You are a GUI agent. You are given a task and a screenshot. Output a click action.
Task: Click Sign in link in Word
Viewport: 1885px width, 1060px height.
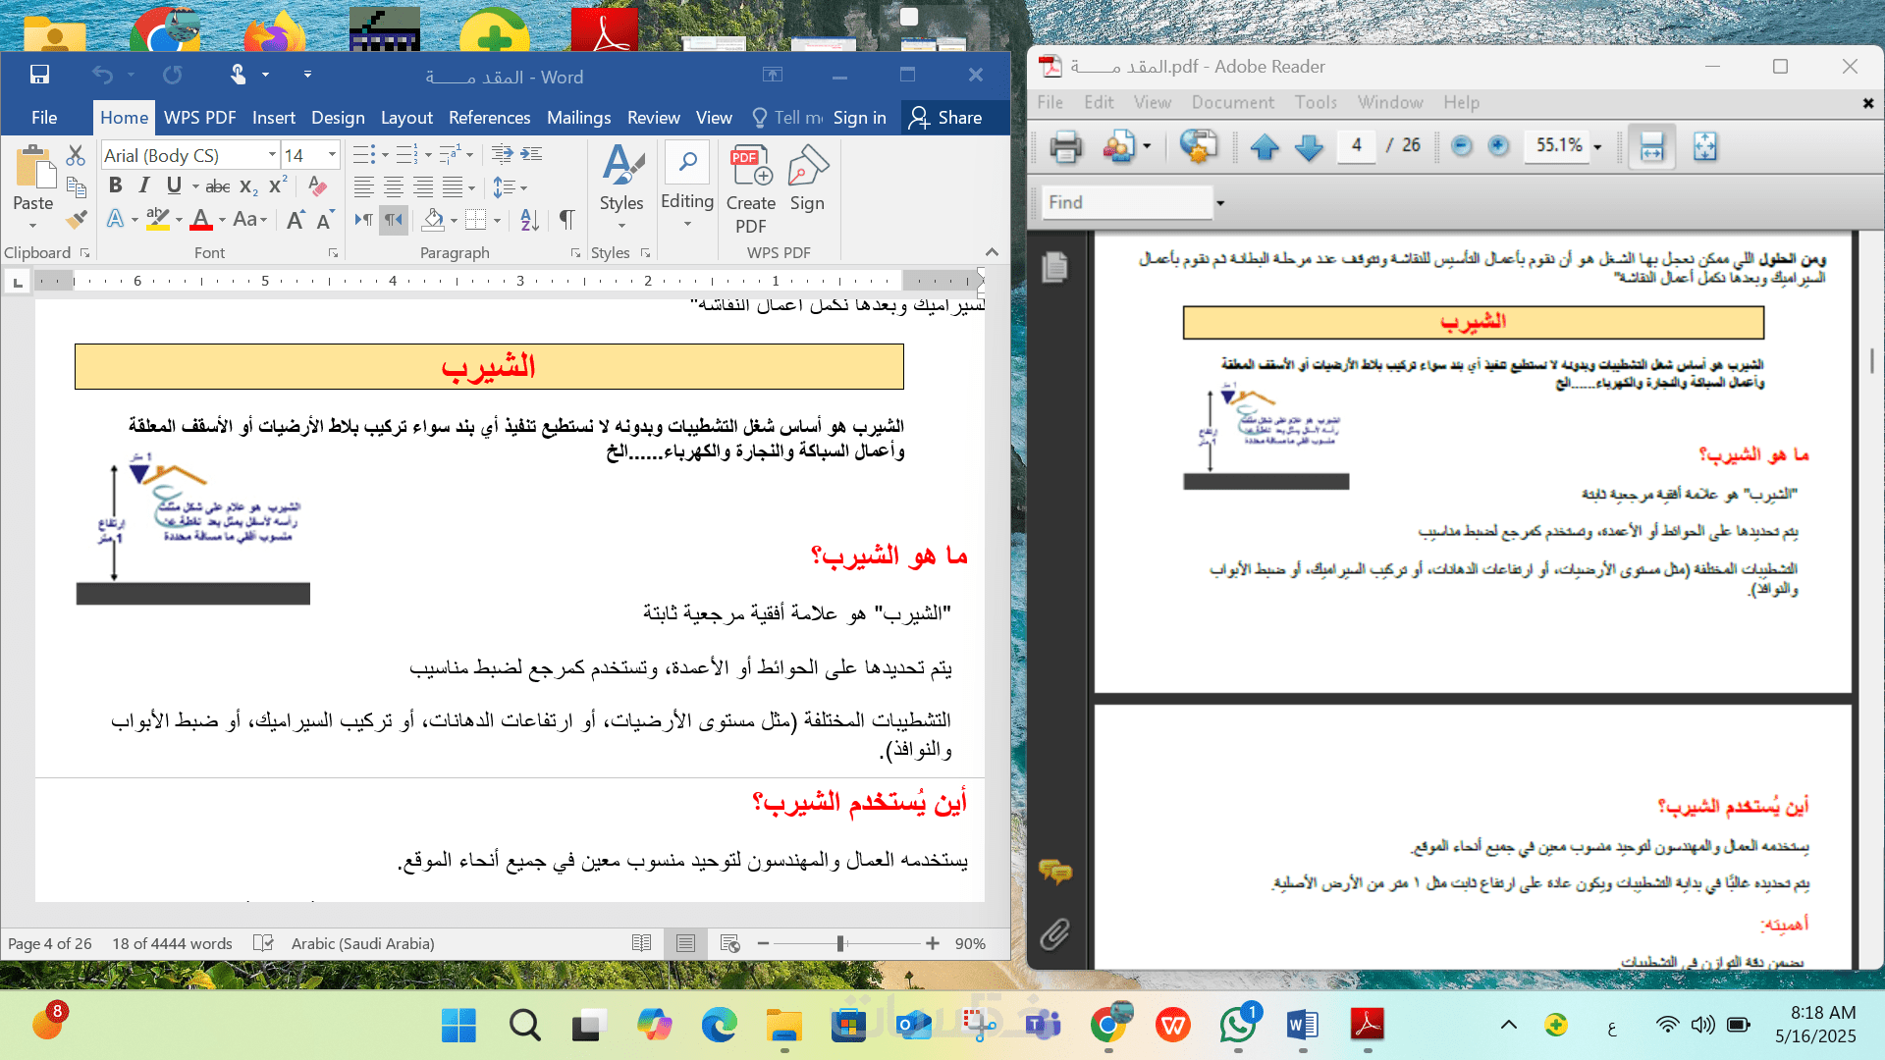point(859,118)
